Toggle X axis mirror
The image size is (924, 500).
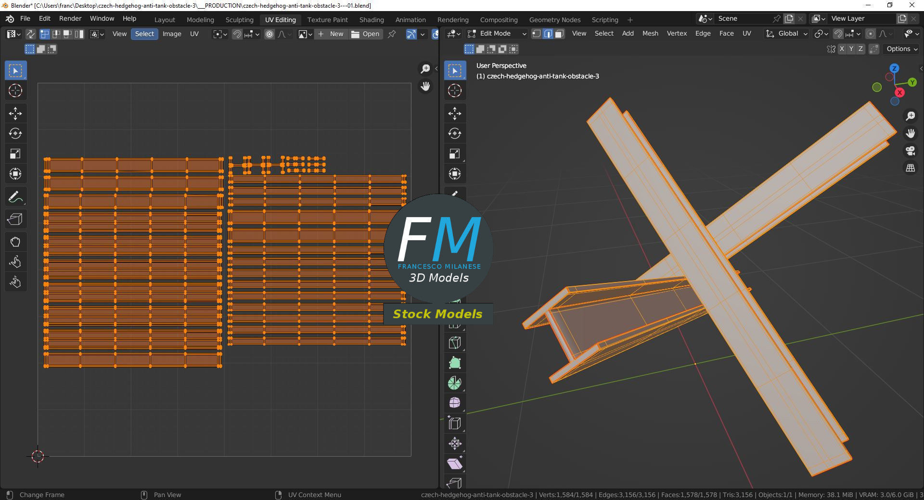click(841, 49)
